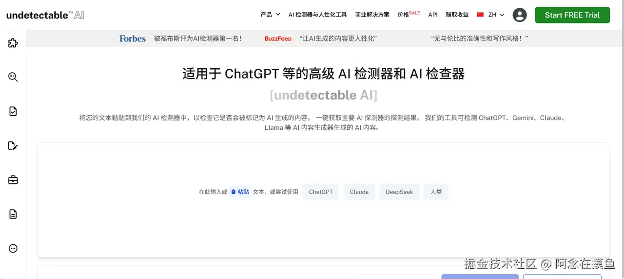Open the user account avatar icon
This screenshot has width=624, height=279.
tap(520, 15)
